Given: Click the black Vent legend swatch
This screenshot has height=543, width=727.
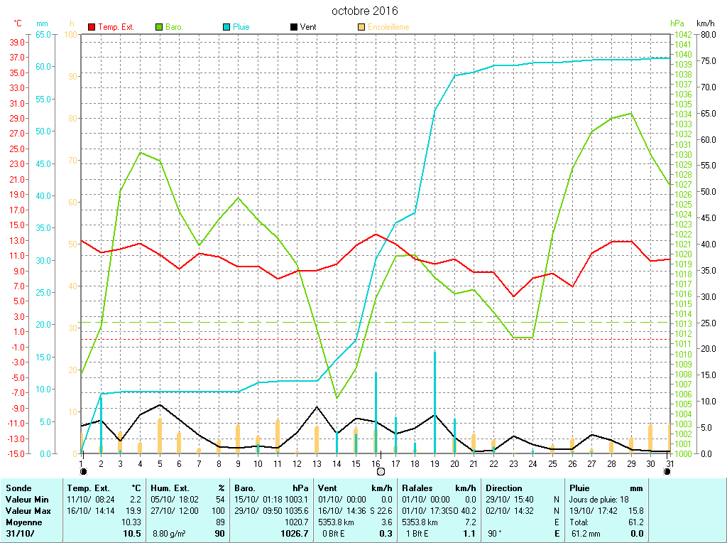Looking at the screenshot, I should 294,27.
